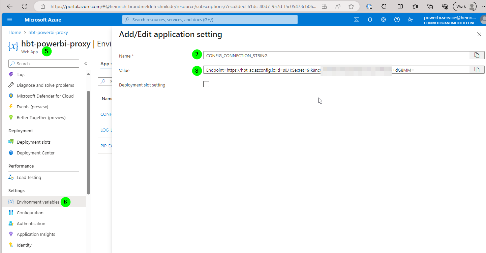The width and height of the screenshot is (486, 253).
Task: Open Azure notifications bell
Action: pyautogui.click(x=370, y=20)
